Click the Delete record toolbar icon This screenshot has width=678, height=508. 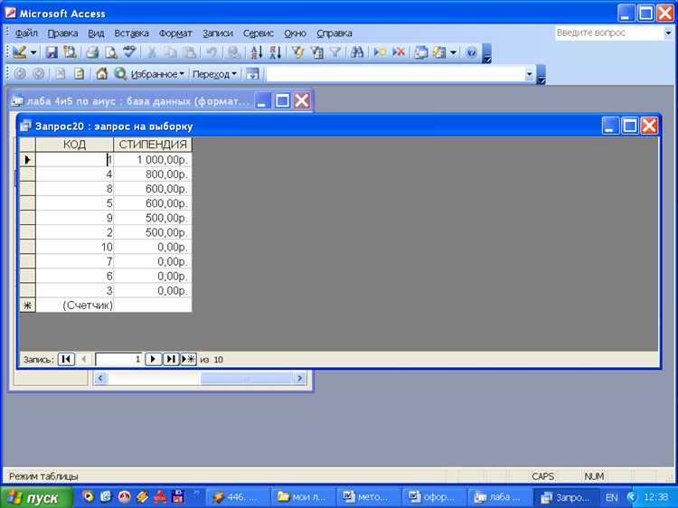point(399,53)
